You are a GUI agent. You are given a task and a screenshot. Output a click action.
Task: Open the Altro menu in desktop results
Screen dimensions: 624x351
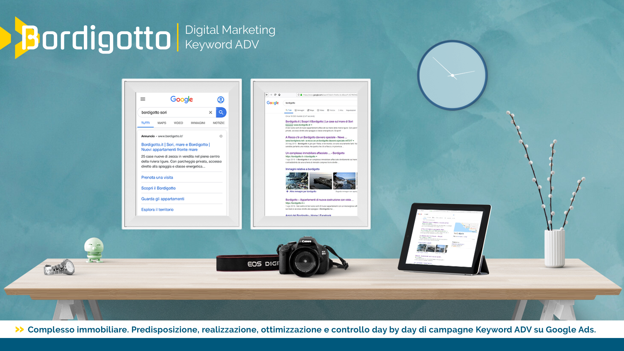pos(341,110)
